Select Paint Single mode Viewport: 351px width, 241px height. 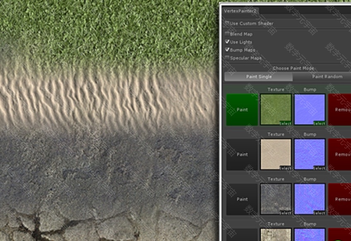pos(259,77)
